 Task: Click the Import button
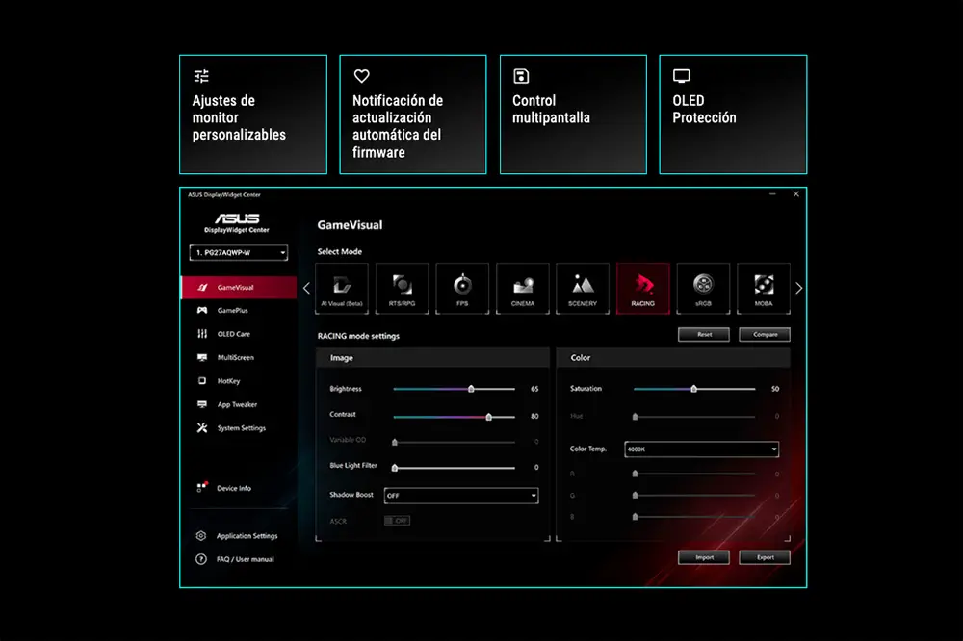tap(704, 557)
